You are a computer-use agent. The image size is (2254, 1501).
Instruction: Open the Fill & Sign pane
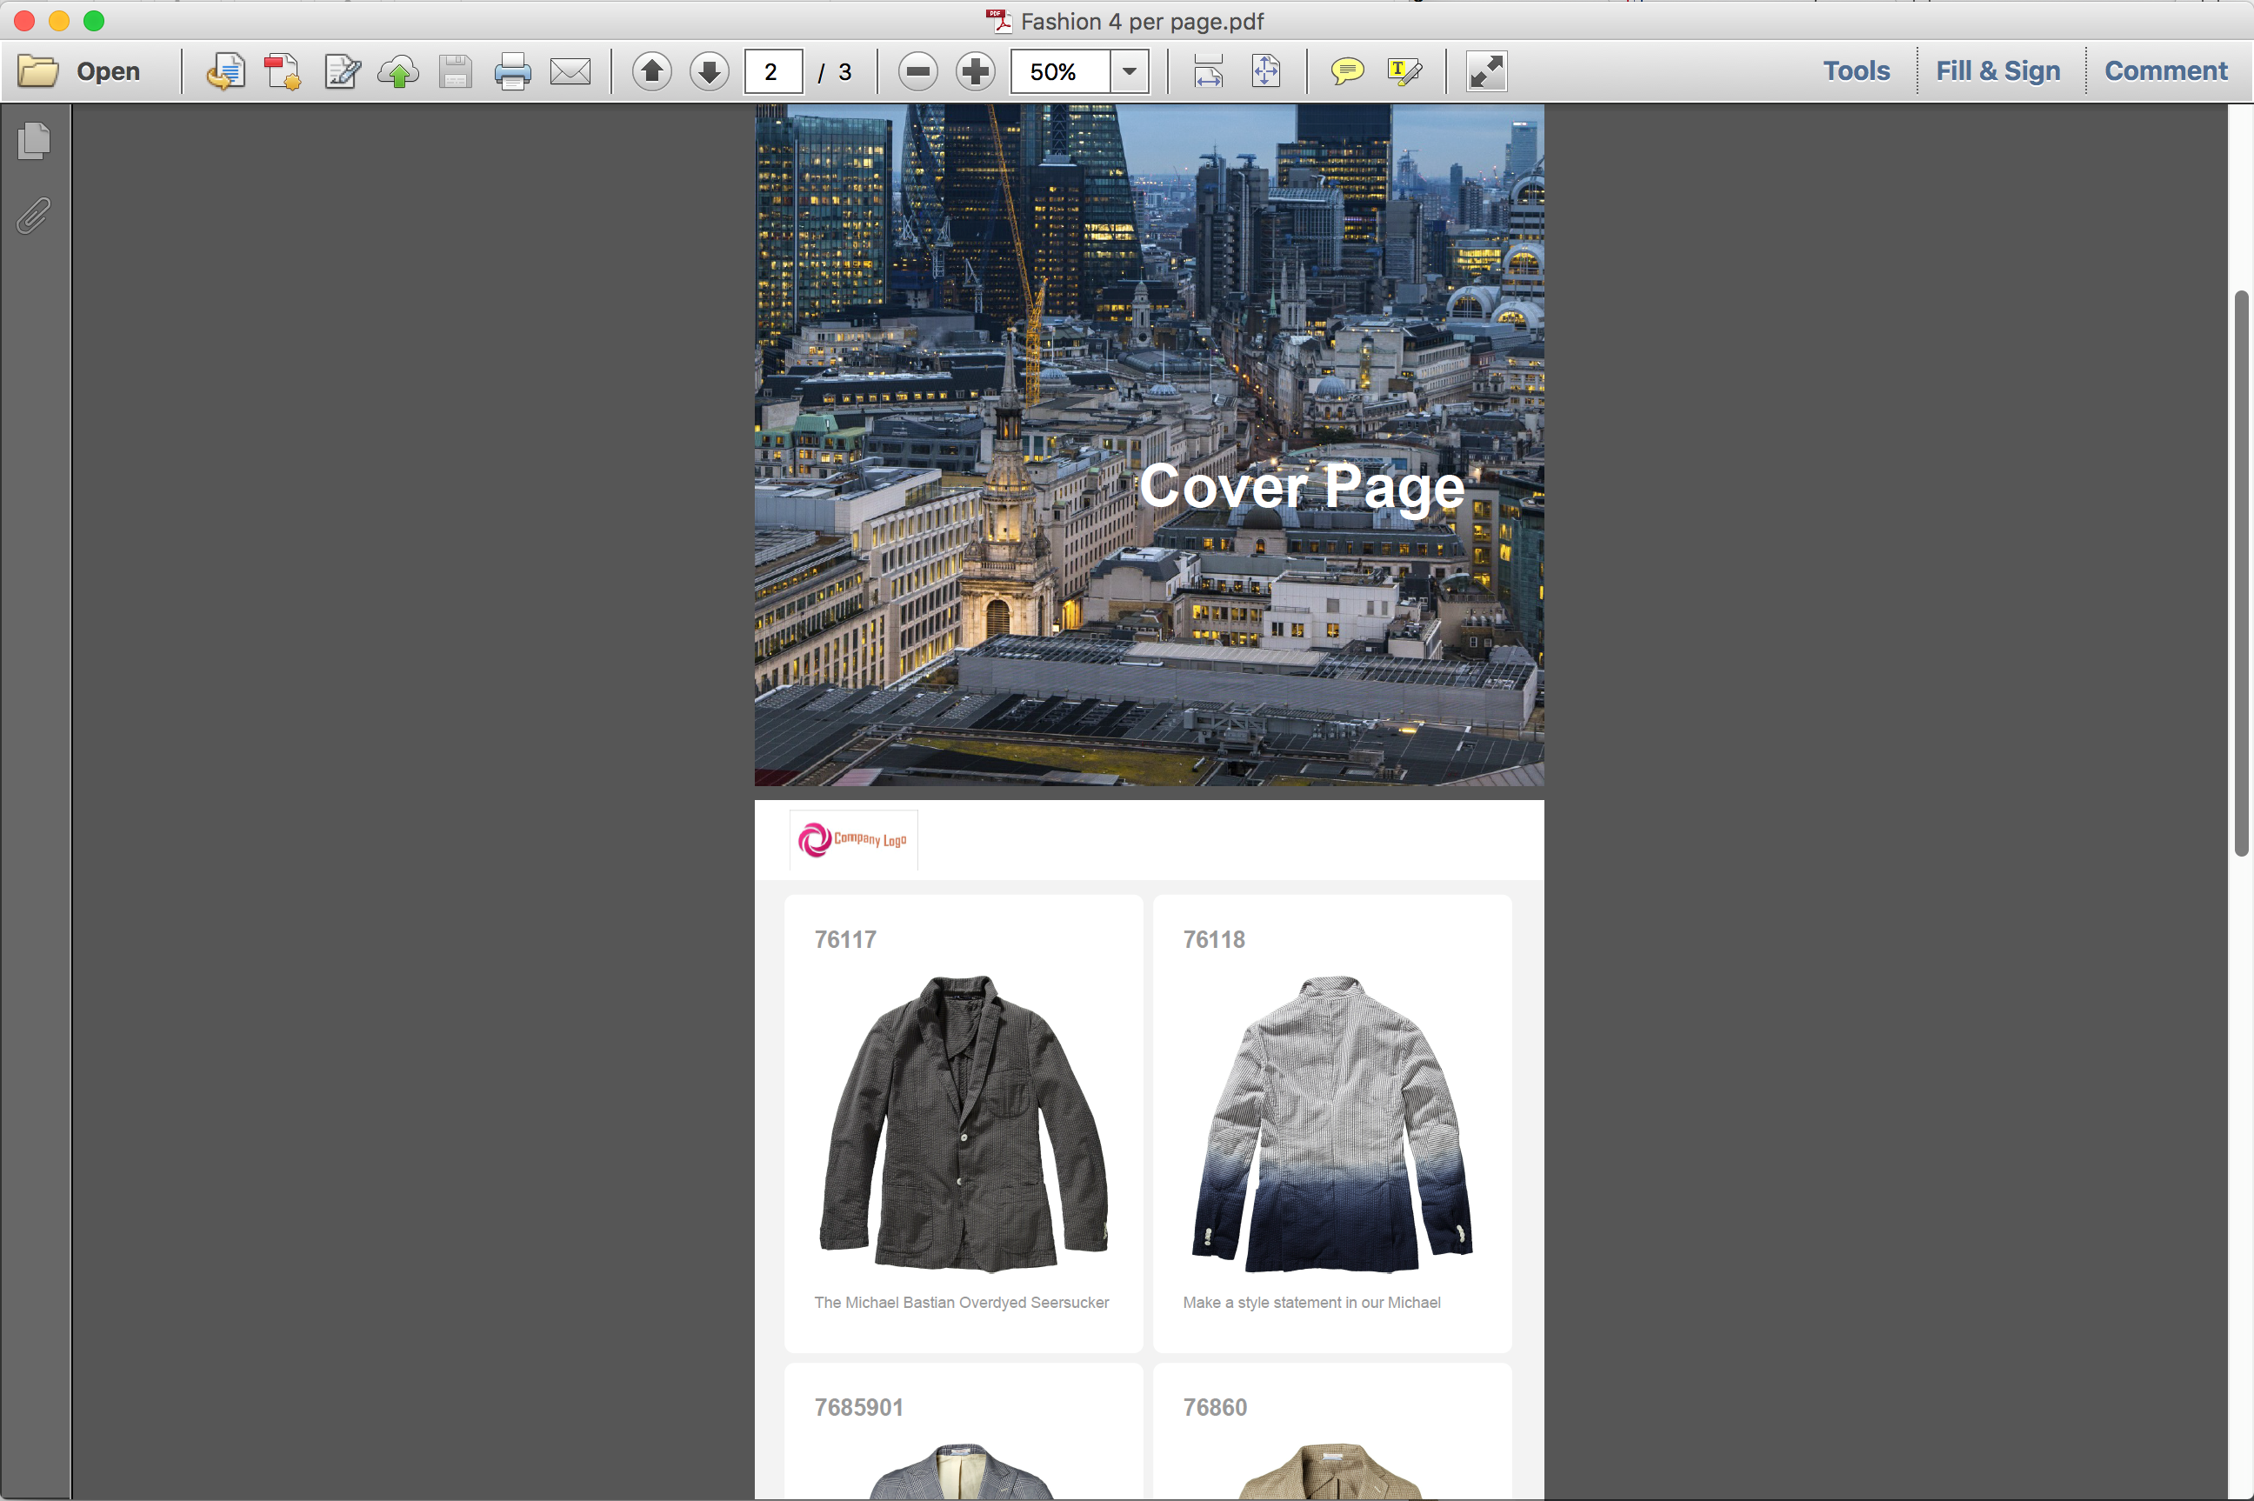point(1997,70)
